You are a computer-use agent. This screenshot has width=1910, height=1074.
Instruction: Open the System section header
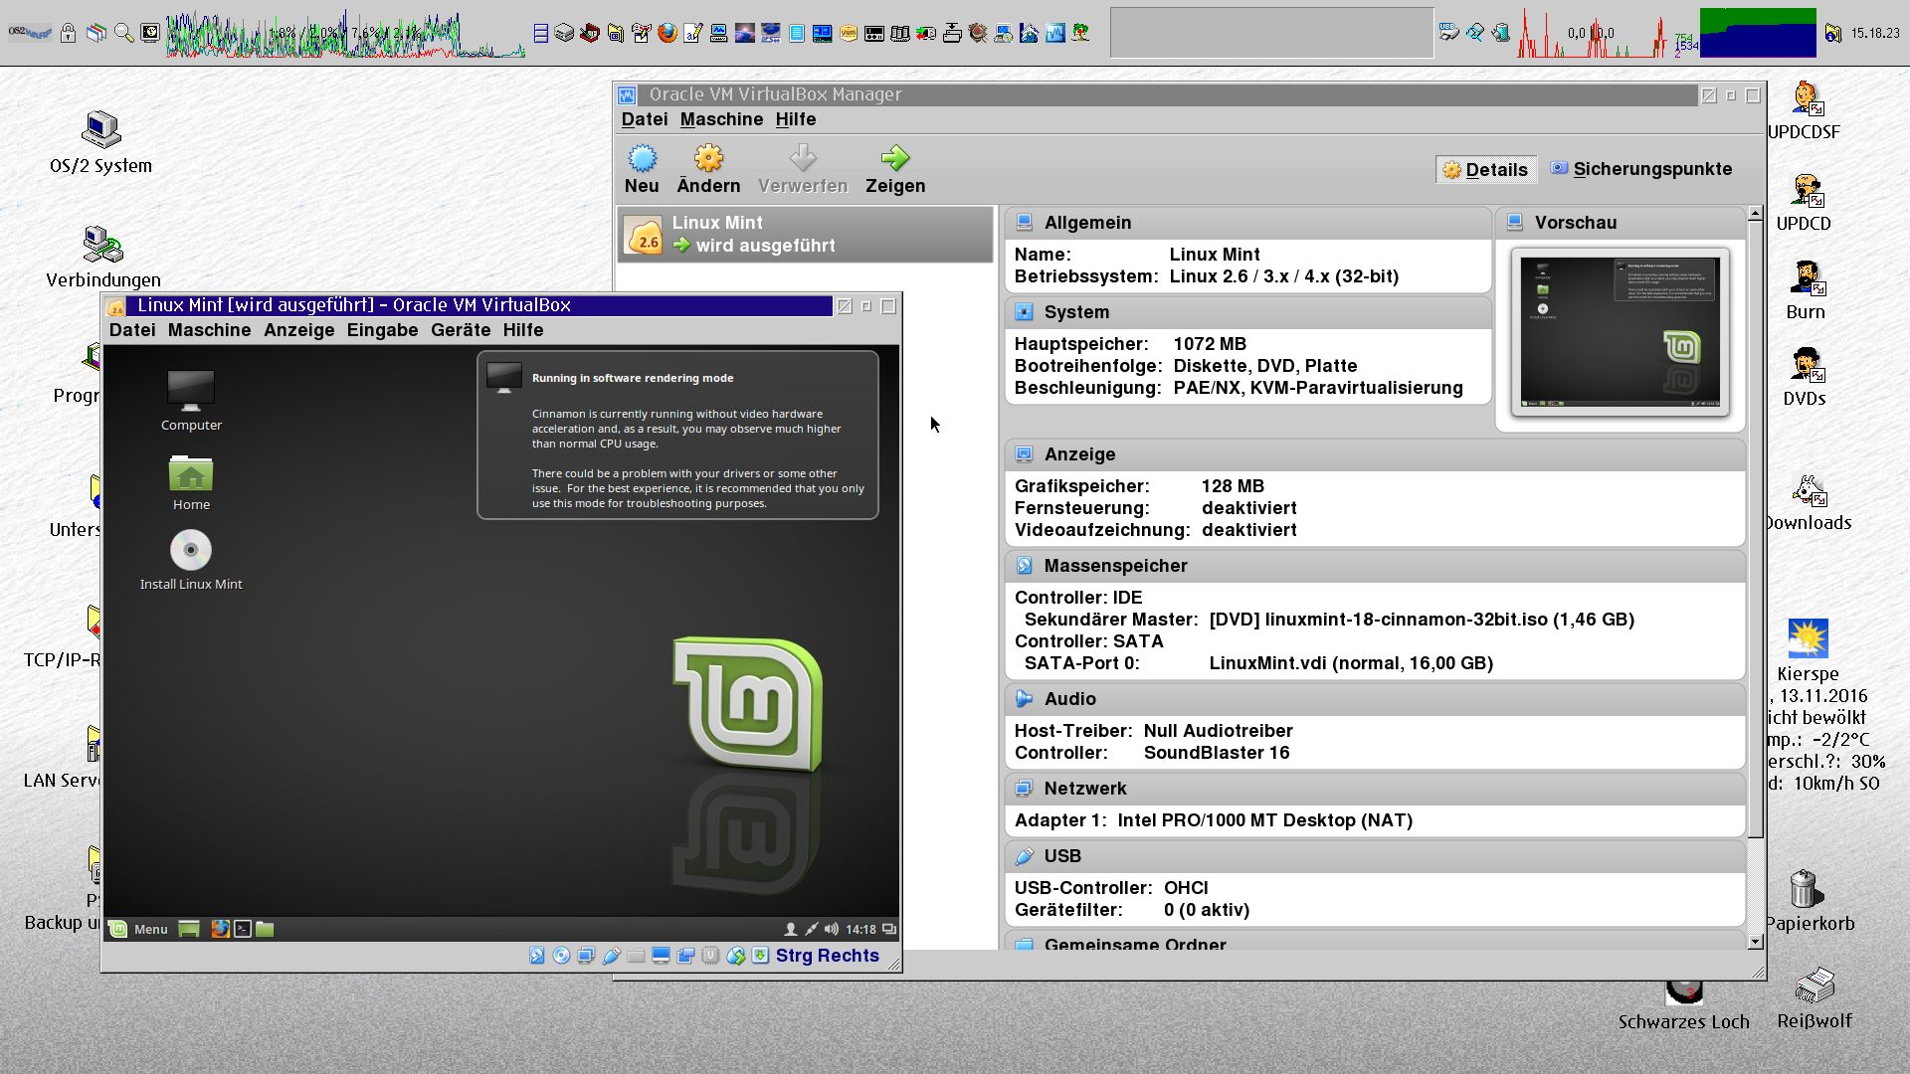click(1247, 312)
